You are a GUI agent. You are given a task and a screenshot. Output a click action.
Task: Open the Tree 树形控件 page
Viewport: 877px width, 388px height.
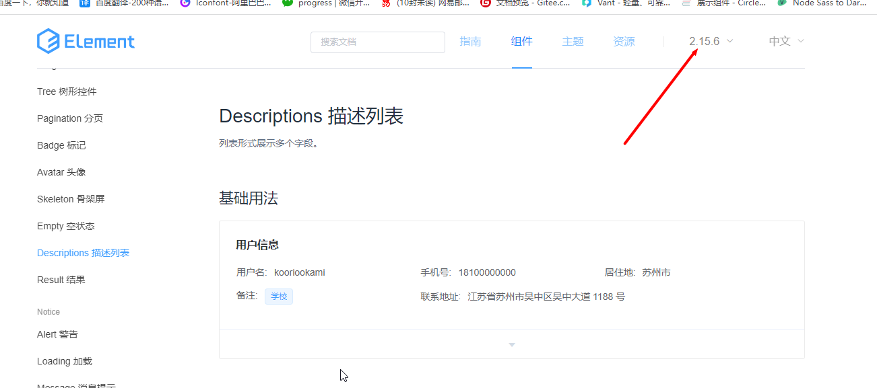pos(69,91)
